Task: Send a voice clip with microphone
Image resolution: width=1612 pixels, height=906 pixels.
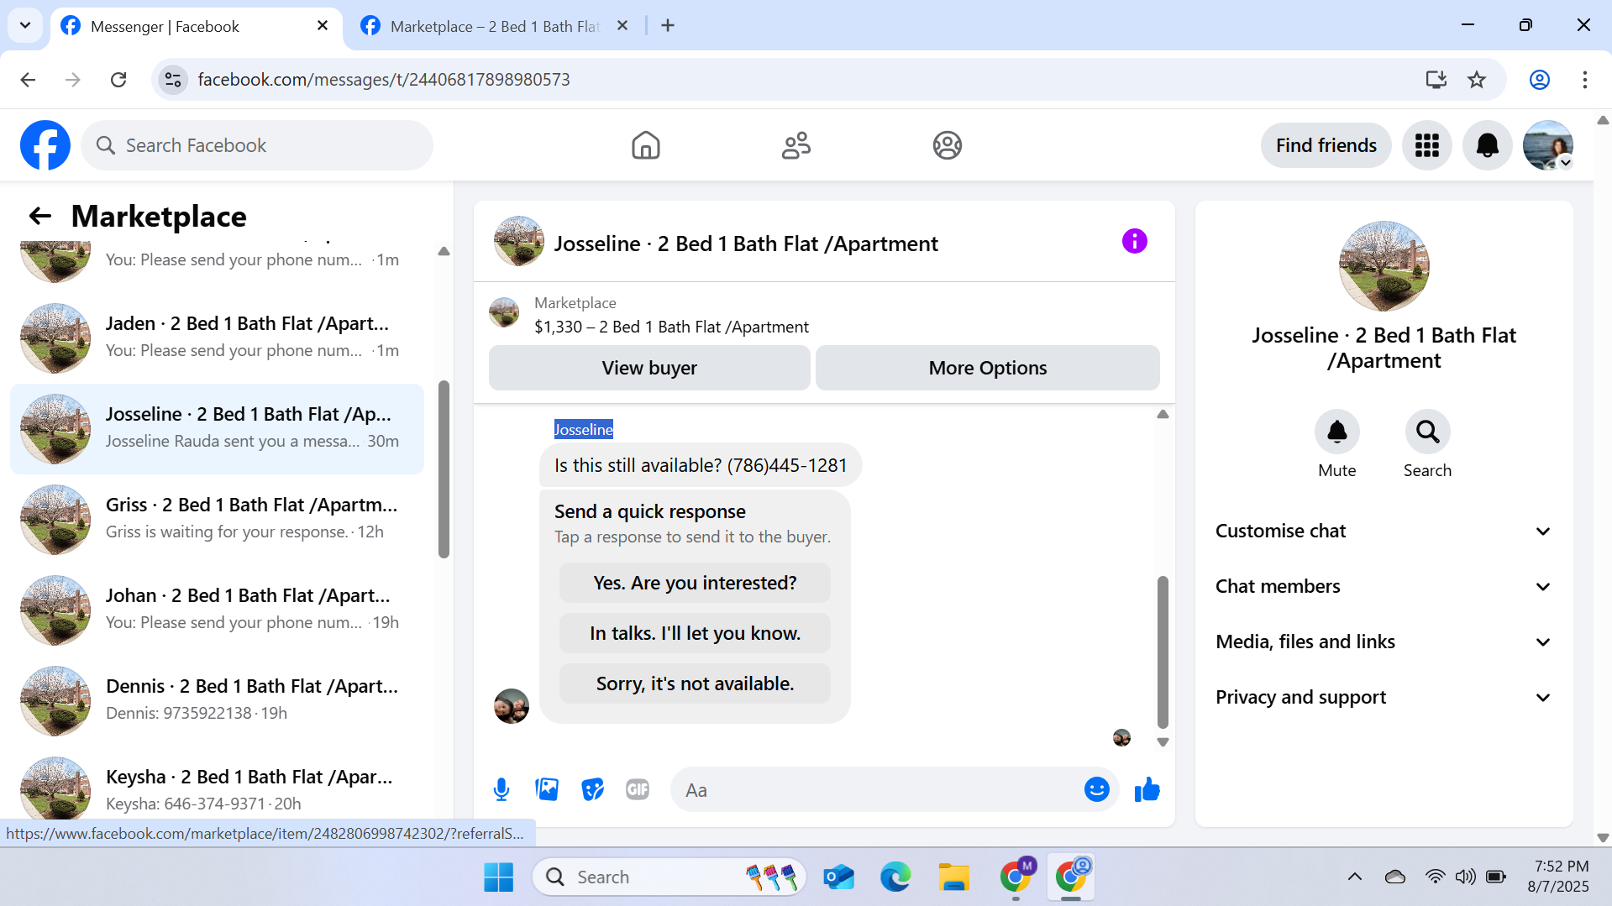Action: point(501,789)
